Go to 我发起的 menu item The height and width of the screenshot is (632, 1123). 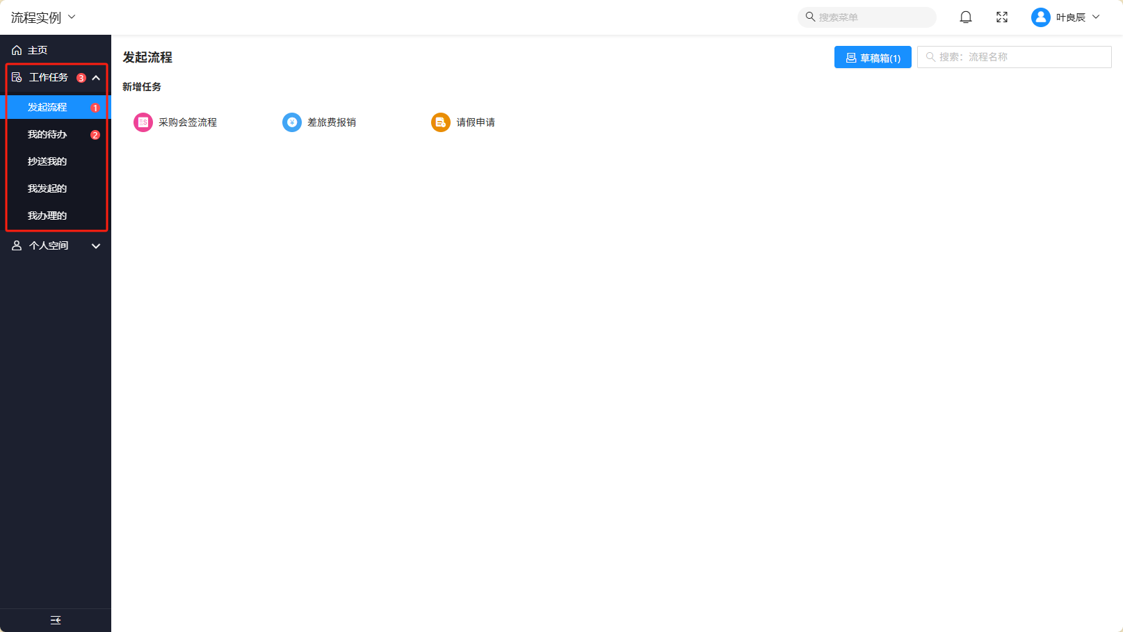pos(47,188)
